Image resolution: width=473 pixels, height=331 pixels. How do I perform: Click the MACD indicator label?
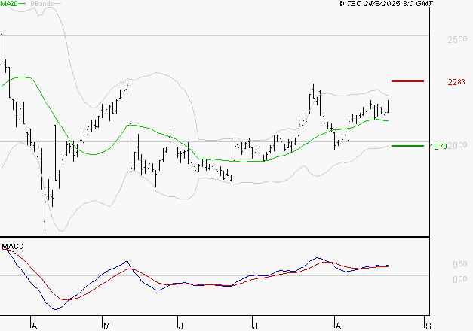tap(13, 247)
